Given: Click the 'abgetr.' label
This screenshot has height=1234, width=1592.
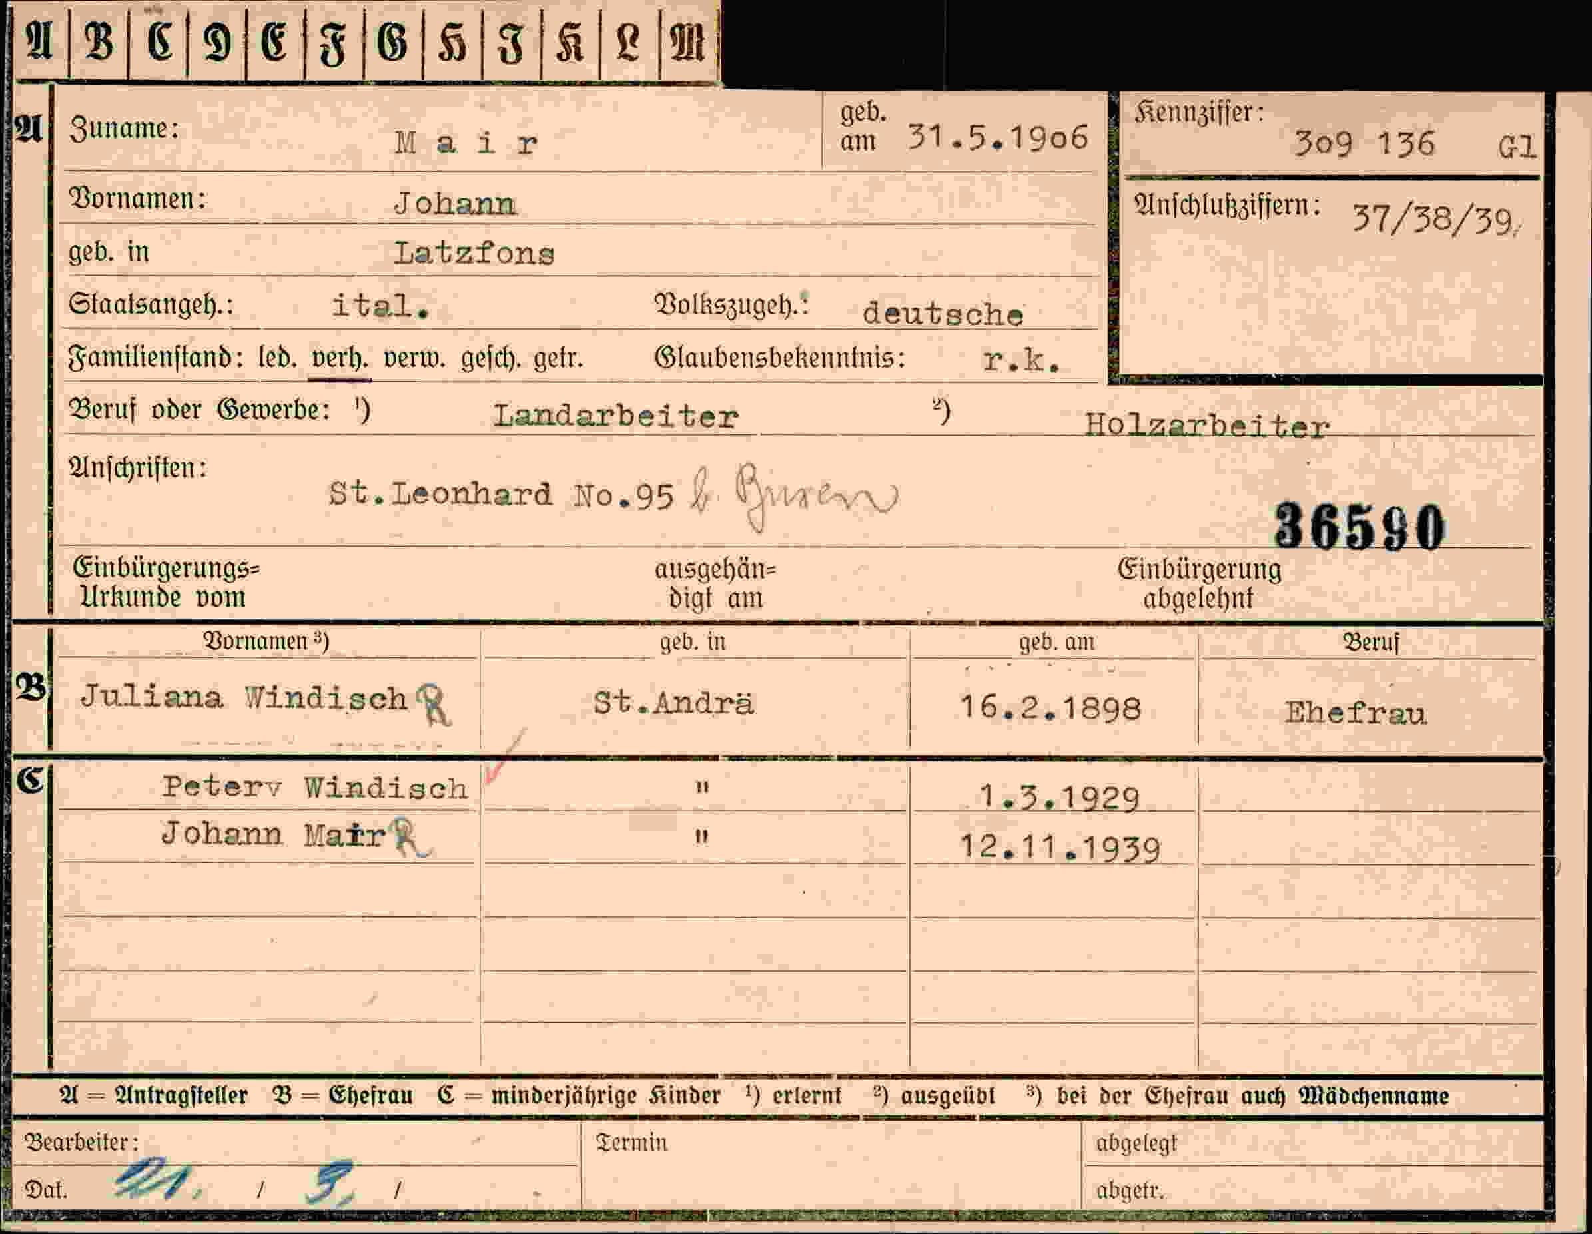Looking at the screenshot, I should [x=1130, y=1190].
